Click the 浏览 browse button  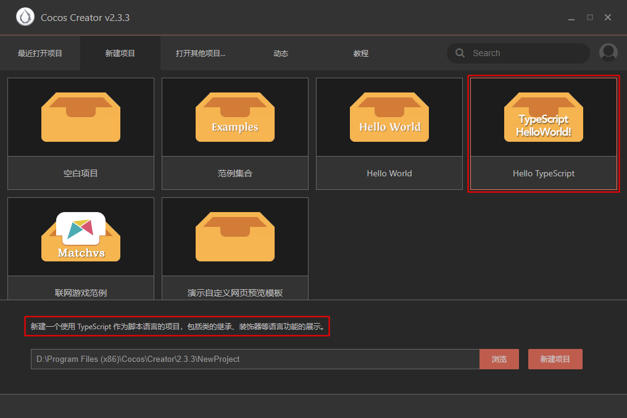click(499, 359)
